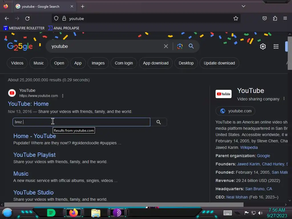Open the Pocket save icon
The image size is (292, 219).
click(x=264, y=19)
